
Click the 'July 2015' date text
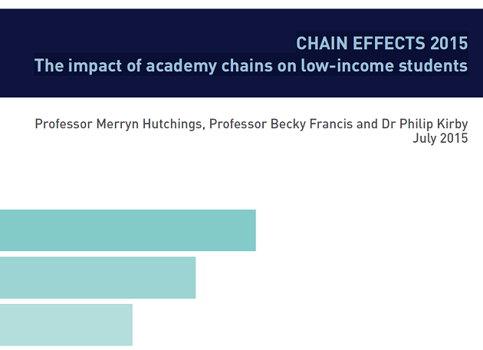coord(441,138)
